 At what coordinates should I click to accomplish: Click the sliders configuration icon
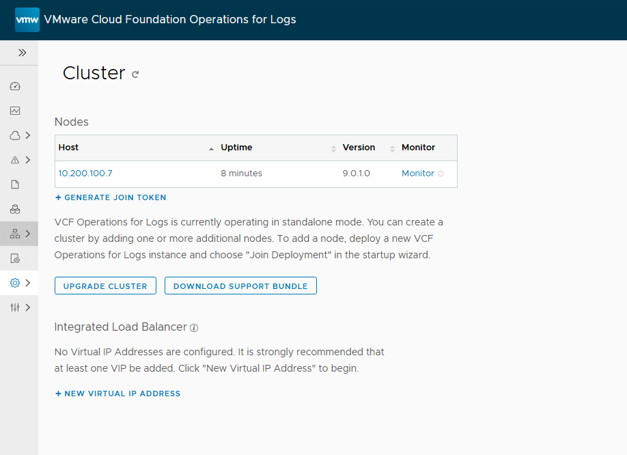pos(15,307)
